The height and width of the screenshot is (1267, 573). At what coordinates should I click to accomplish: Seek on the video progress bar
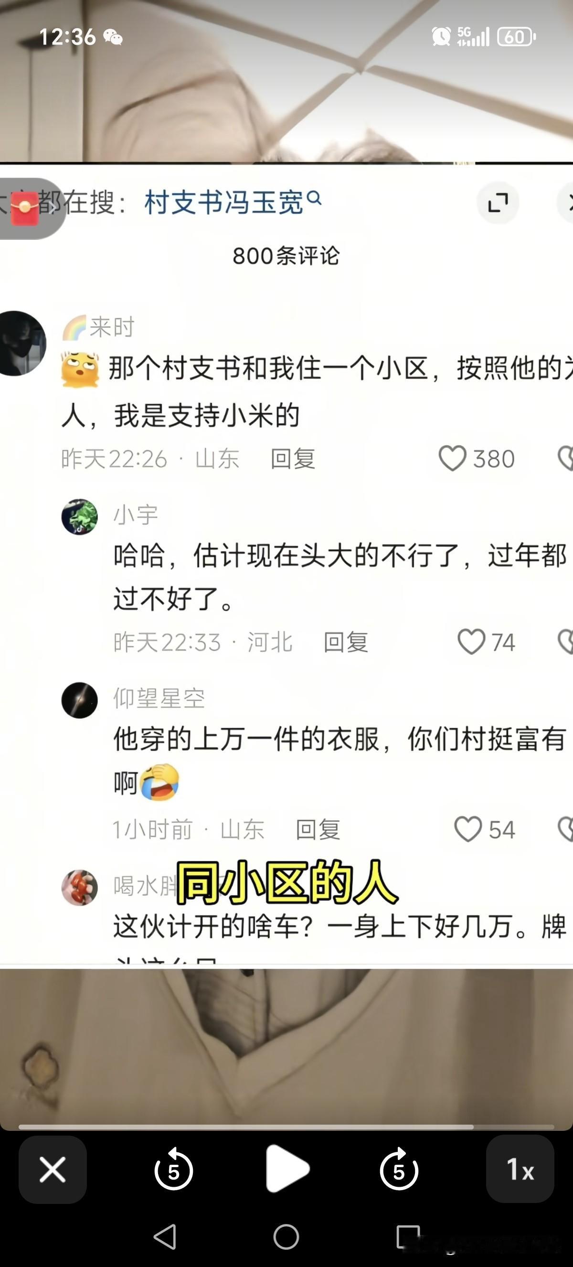286,1127
